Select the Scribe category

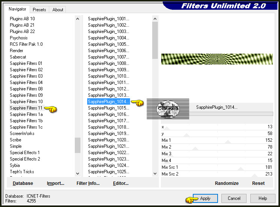tap(15, 140)
